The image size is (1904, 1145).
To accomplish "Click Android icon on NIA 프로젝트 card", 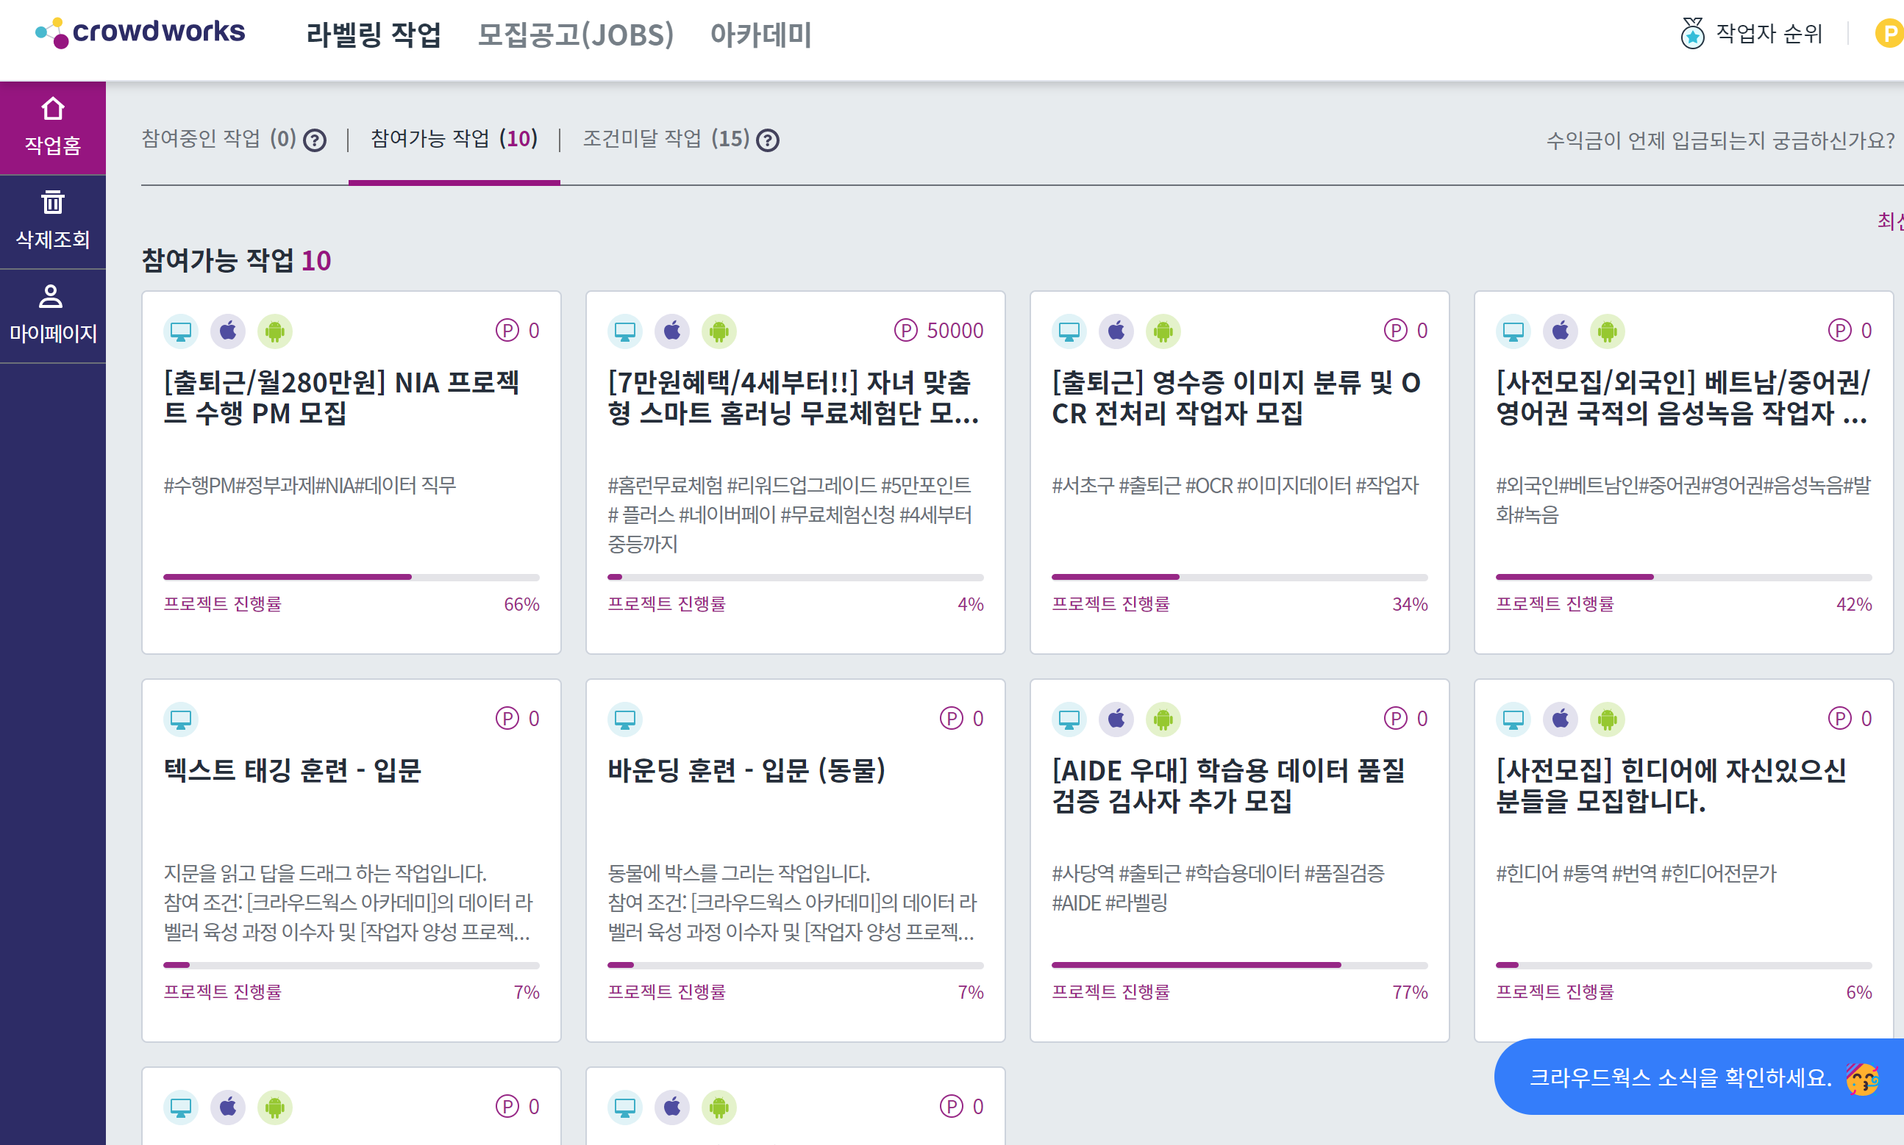I will 275,331.
